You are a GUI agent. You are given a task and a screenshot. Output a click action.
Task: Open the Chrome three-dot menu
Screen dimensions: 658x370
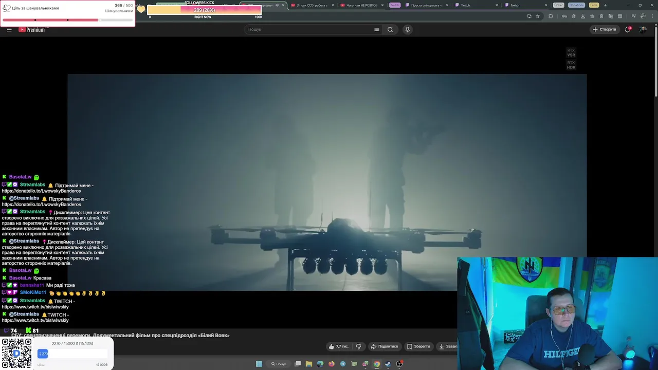pyautogui.click(x=652, y=16)
